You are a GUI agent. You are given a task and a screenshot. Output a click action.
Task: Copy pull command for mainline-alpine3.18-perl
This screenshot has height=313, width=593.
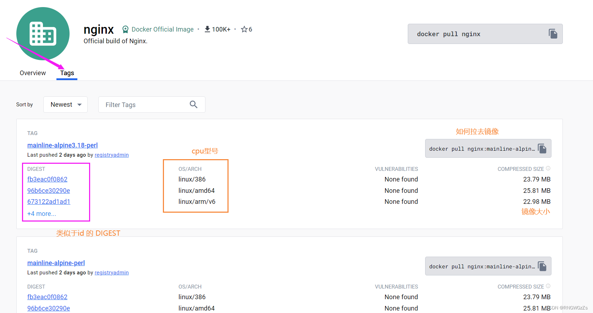[542, 149]
